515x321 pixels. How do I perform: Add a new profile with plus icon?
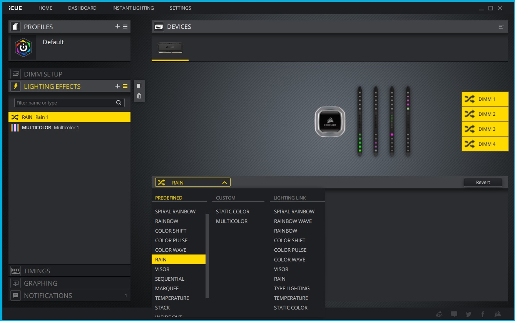point(117,27)
